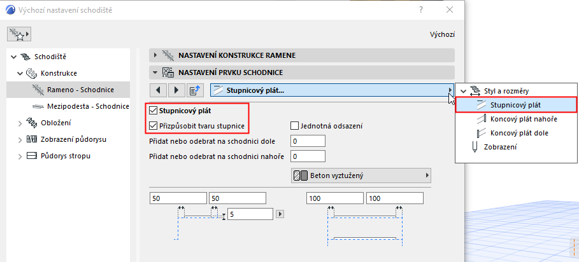Screen dimensions: 579x262
Task: Click the Beton vyztužený material swatch
Action: 301,175
